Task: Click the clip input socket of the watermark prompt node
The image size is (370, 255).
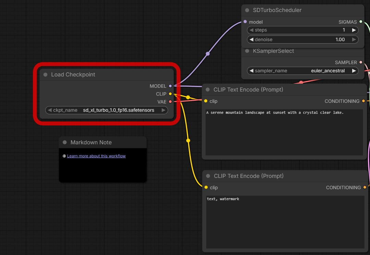Action: [206, 187]
